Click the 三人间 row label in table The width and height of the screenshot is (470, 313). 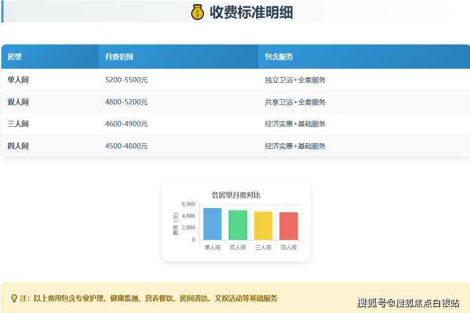(x=18, y=124)
